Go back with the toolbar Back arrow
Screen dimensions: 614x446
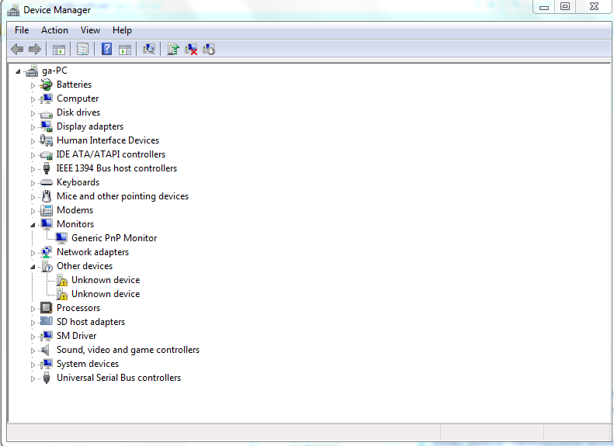point(17,50)
